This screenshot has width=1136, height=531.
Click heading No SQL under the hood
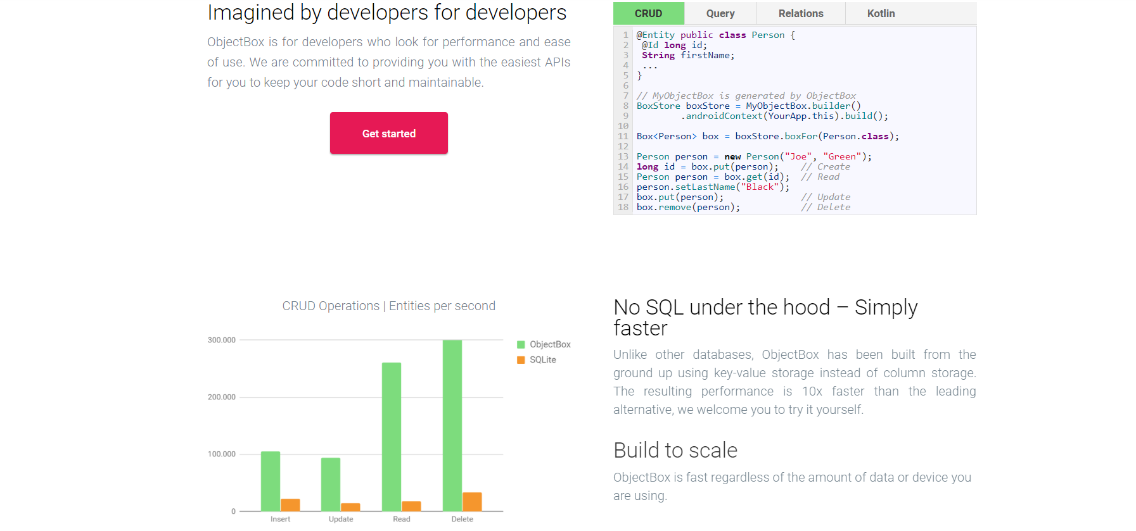tap(765, 318)
